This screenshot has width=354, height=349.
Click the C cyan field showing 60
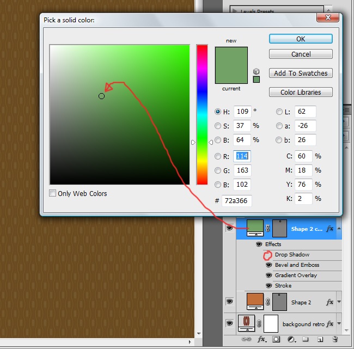303,156
